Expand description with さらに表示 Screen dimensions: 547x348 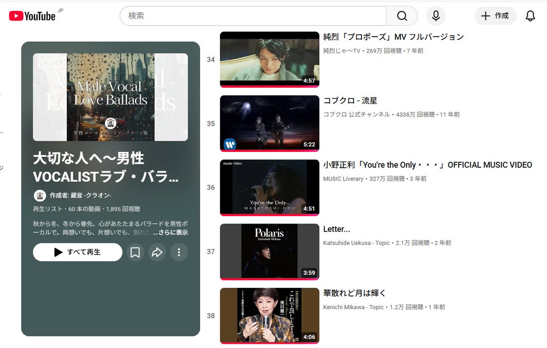click(x=170, y=233)
